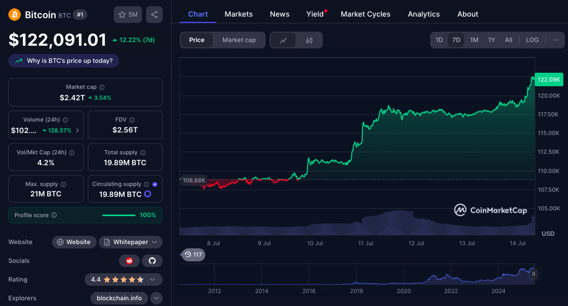This screenshot has width=568, height=306.
Task: Click the CoinMarketCap logo in chart
Action: [x=491, y=210]
